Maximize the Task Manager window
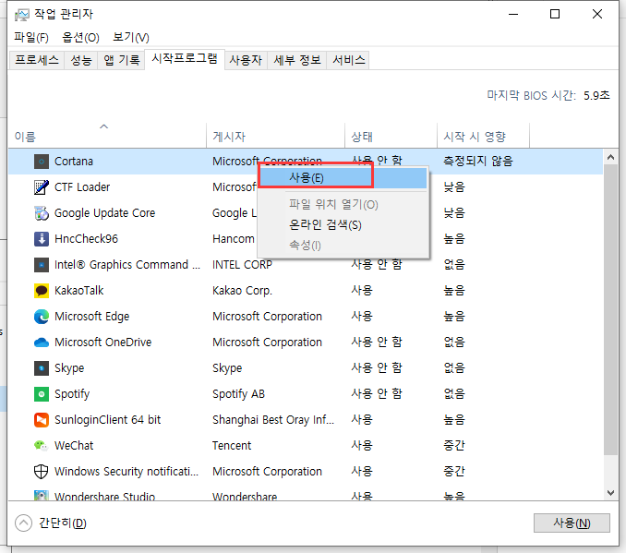The width and height of the screenshot is (626, 553). (x=555, y=15)
